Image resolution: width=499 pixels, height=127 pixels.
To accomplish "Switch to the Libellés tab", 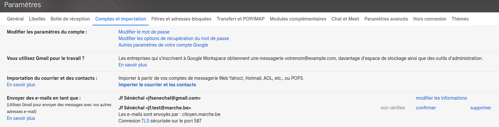I will coord(37,19).
